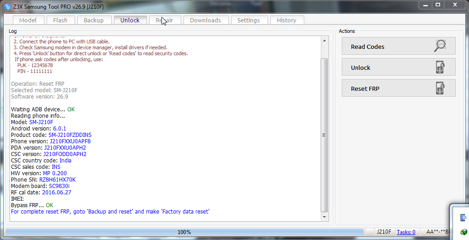The height and width of the screenshot is (240, 469).
Task: Open the History tab
Action: click(286, 20)
